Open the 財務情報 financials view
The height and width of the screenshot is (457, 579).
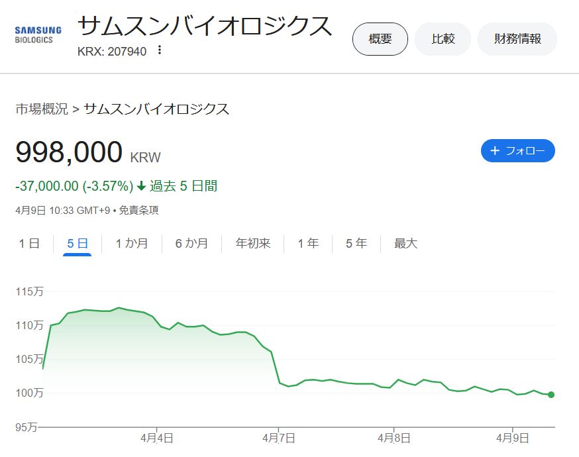pyautogui.click(x=517, y=39)
